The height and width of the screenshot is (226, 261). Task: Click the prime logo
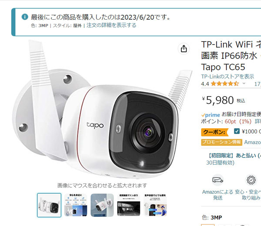point(211,115)
